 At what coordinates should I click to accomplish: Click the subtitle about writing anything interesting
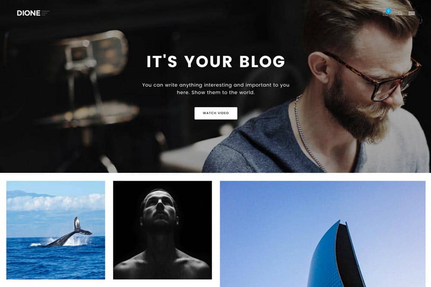click(216, 89)
